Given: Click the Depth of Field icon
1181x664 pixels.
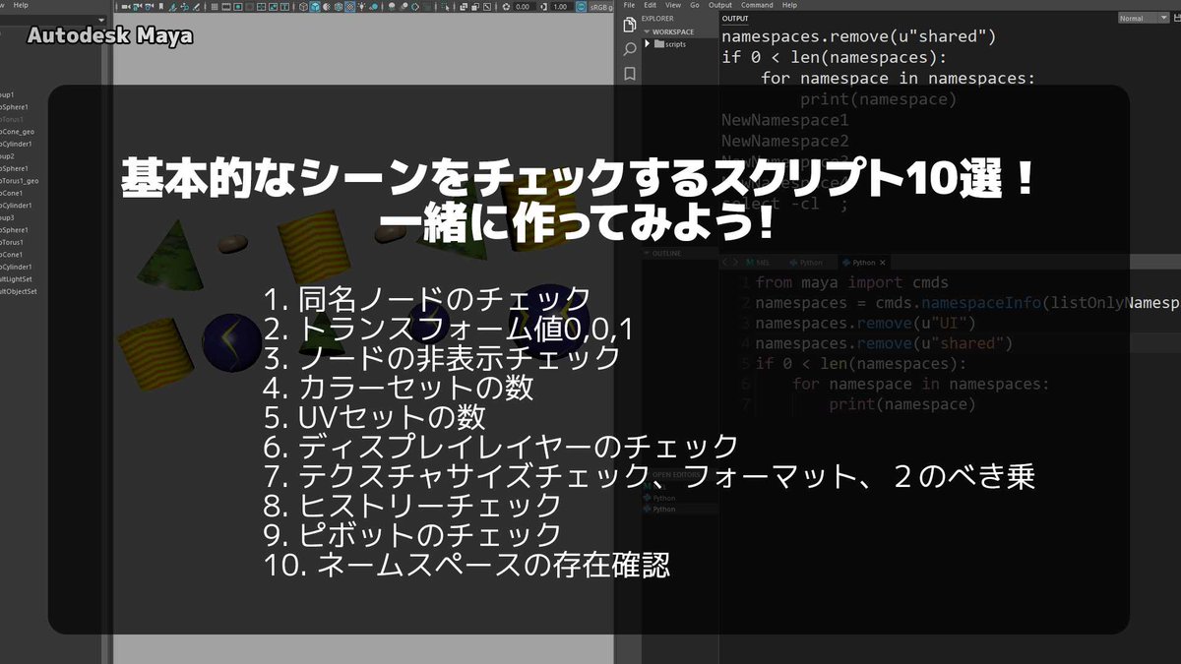Looking at the screenshot, I should 427,7.
